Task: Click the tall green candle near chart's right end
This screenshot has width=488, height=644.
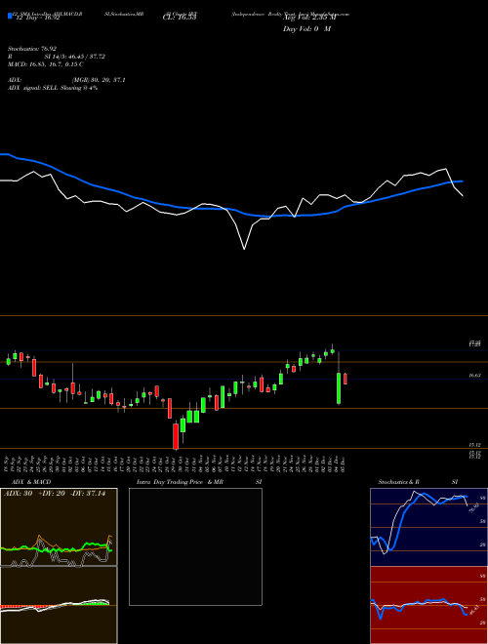Action: (x=339, y=388)
